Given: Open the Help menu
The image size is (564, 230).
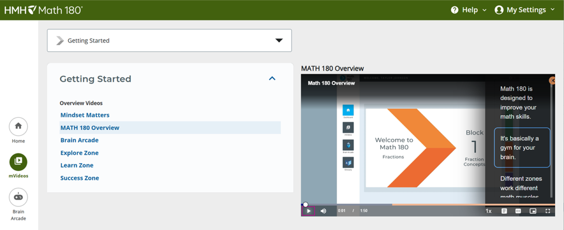Looking at the screenshot, I should pyautogui.click(x=469, y=10).
